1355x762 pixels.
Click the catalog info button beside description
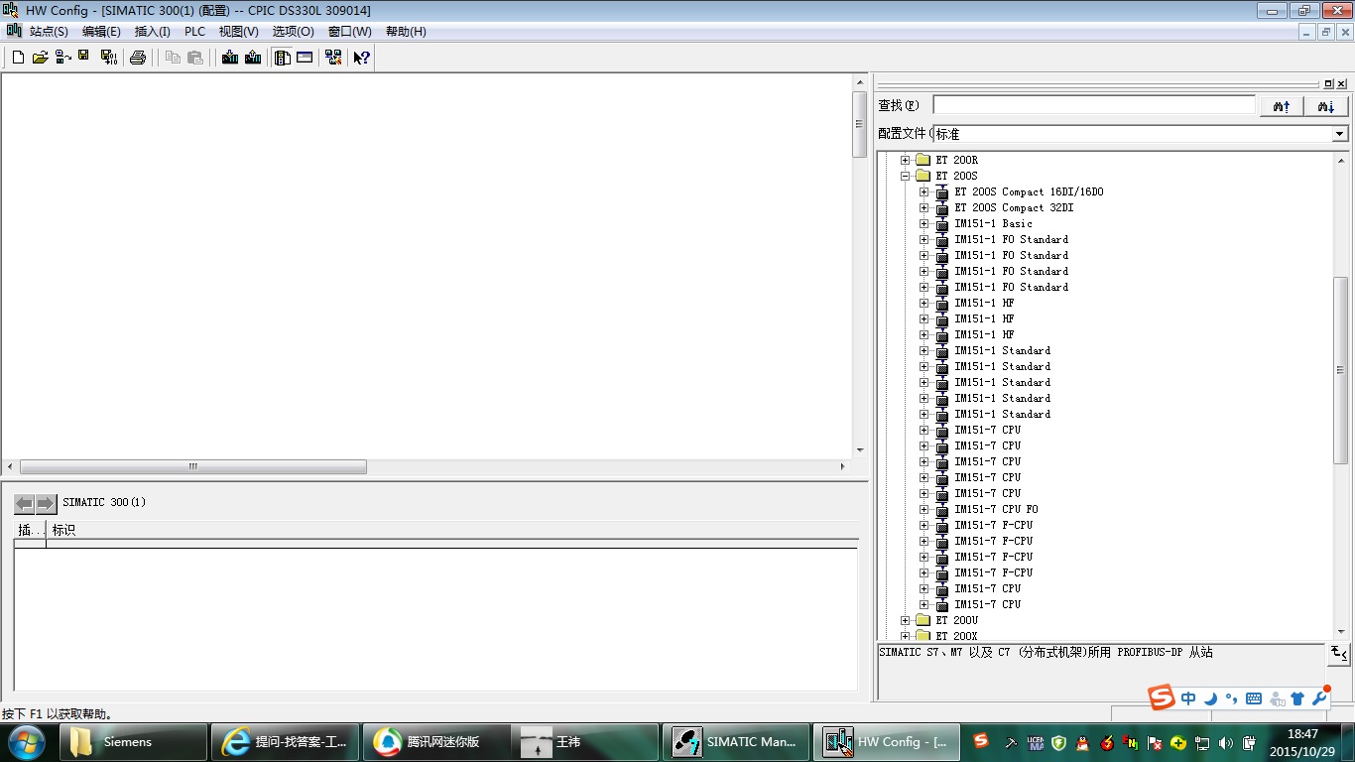click(x=1338, y=653)
